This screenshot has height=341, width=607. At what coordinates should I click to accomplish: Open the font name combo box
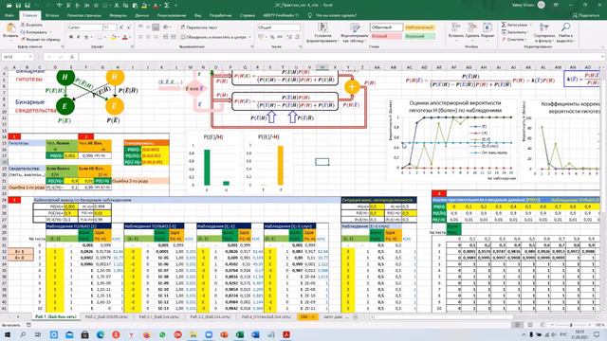click(84, 27)
